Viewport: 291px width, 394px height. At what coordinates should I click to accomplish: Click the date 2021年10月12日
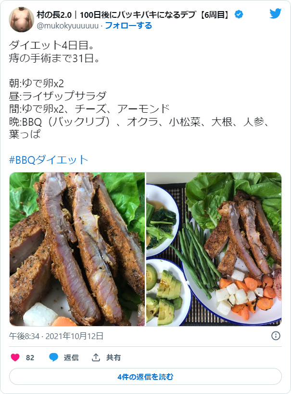click(74, 336)
